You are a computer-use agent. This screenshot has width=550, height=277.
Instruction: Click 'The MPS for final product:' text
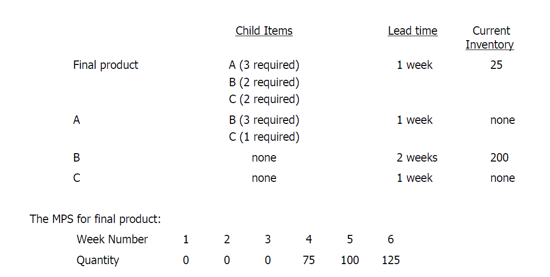tap(95, 219)
